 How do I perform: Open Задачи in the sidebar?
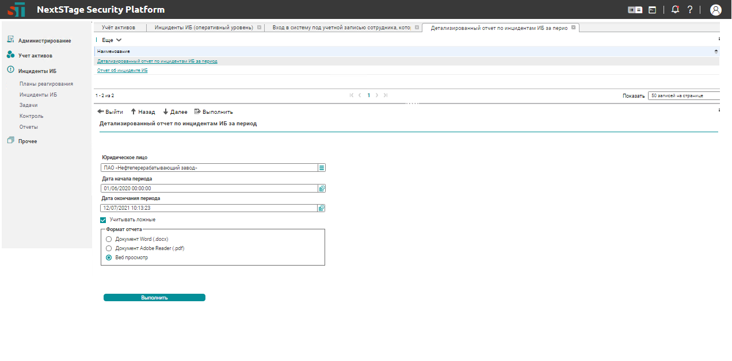[29, 105]
